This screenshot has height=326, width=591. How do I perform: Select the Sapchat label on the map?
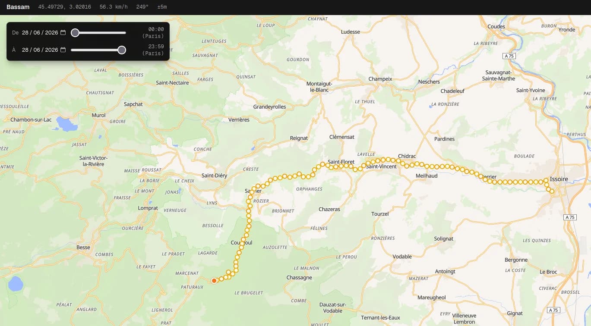[133, 104]
